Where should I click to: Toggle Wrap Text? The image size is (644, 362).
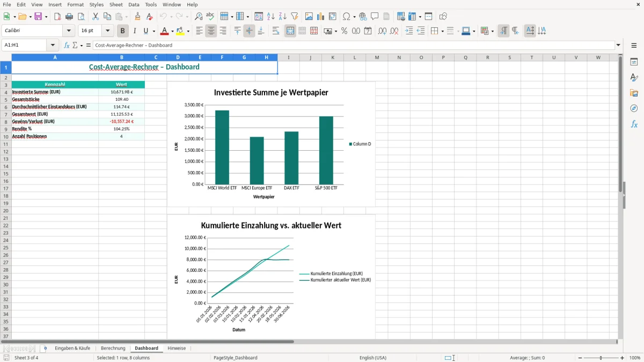coord(276,31)
